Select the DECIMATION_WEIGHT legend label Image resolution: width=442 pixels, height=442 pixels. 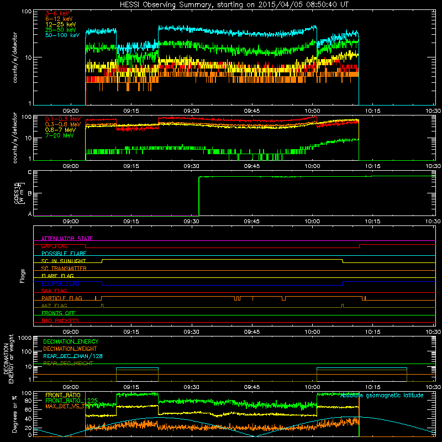click(70, 349)
